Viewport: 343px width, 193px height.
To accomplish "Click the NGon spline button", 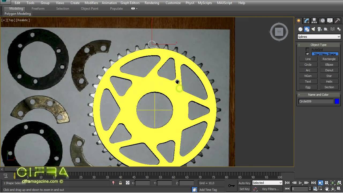I will click(308, 76).
